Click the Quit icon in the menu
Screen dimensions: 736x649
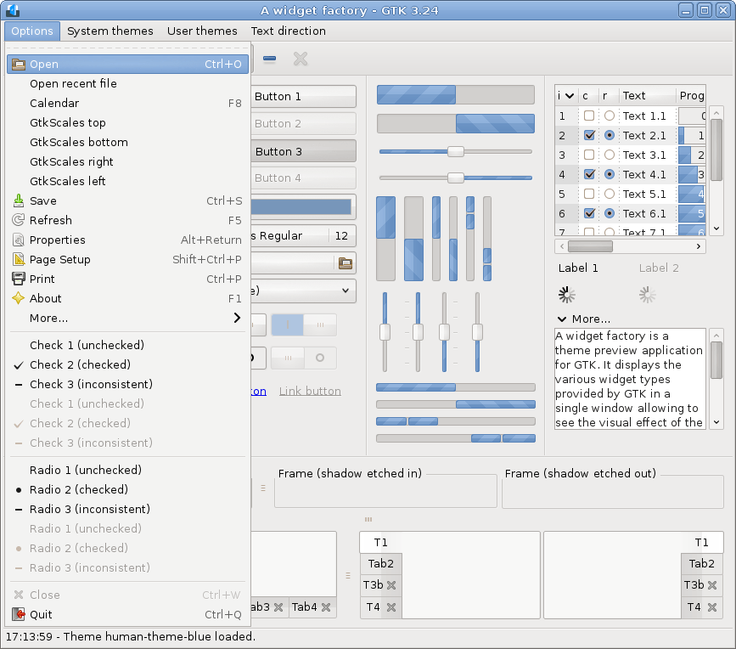pos(19,614)
